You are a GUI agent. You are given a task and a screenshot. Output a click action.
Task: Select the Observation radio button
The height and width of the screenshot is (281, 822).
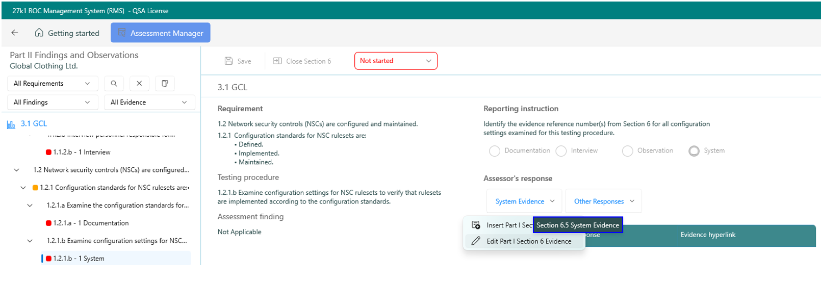627,151
